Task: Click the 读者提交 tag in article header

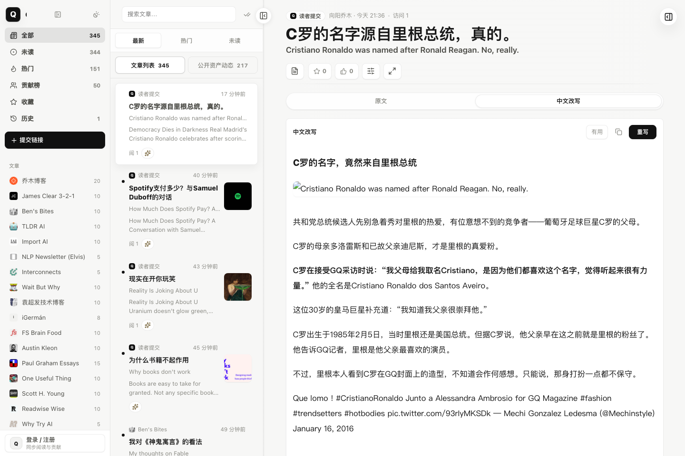Action: (x=306, y=16)
